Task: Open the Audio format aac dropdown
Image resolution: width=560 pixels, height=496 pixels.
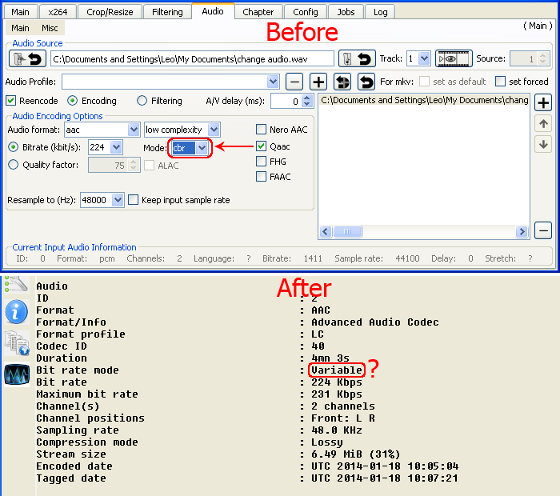Action: click(134, 130)
